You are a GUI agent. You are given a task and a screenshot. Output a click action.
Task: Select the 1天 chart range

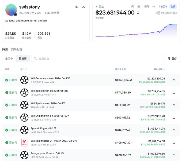pyautogui.click(x=132, y=6)
